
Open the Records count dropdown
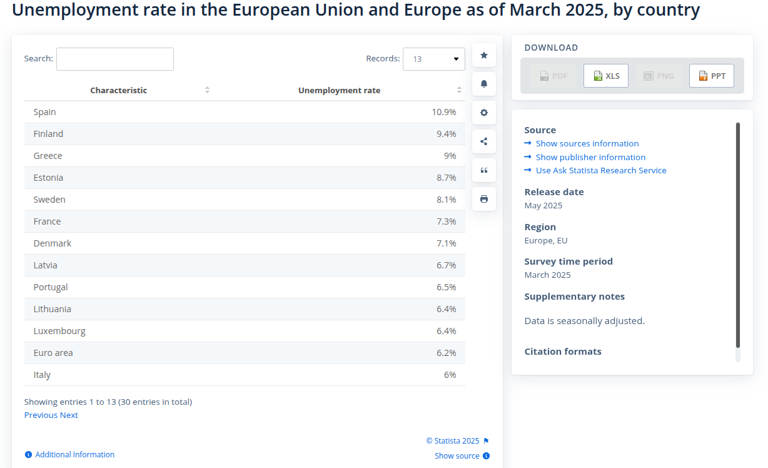tap(434, 59)
